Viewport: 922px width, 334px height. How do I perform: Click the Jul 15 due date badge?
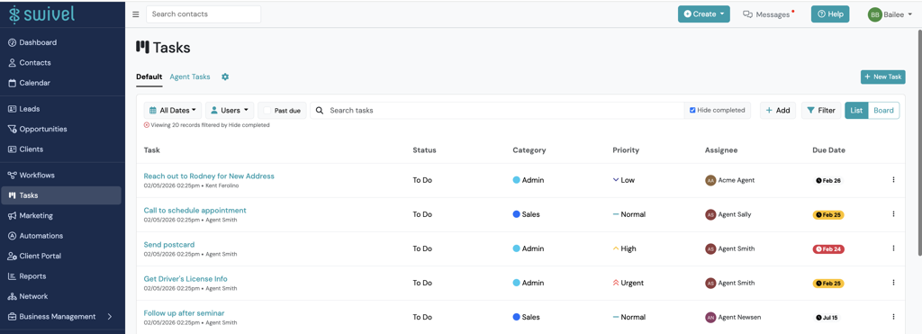coord(827,318)
